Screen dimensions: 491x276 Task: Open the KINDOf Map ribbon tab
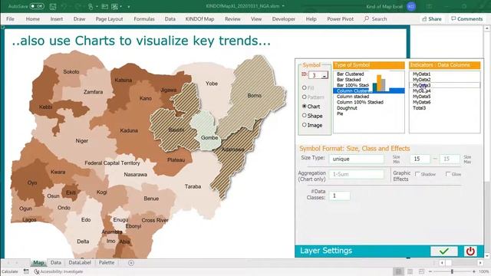pos(199,18)
